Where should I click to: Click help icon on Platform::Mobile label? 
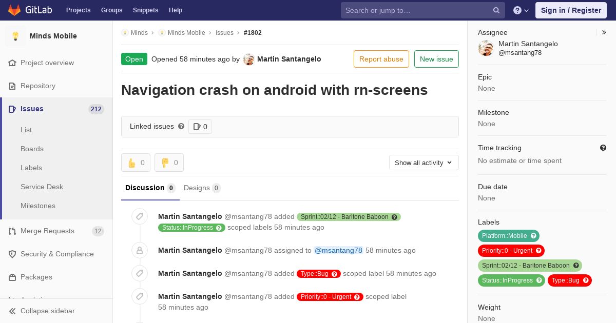[x=533, y=236]
